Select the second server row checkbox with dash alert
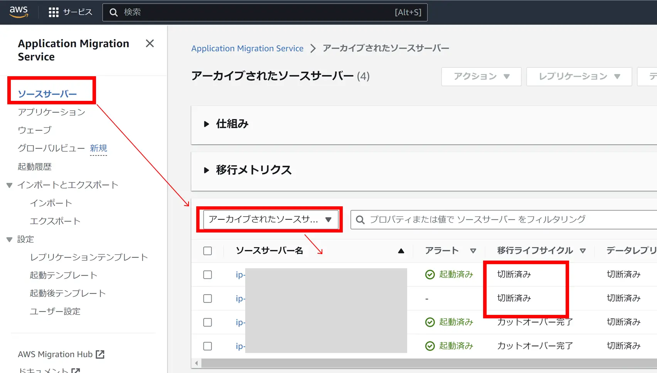This screenshot has width=657, height=373. 207,298
